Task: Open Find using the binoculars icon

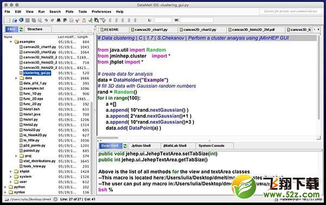Action: pos(59,20)
